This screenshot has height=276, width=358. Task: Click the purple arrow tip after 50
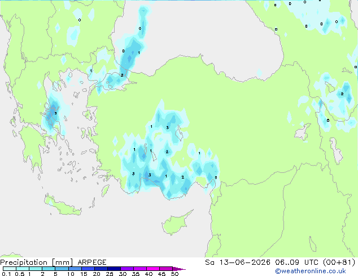[x=179, y=269]
